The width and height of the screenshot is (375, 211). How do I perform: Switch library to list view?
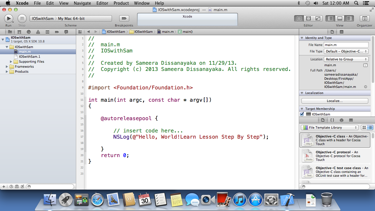click(370, 127)
